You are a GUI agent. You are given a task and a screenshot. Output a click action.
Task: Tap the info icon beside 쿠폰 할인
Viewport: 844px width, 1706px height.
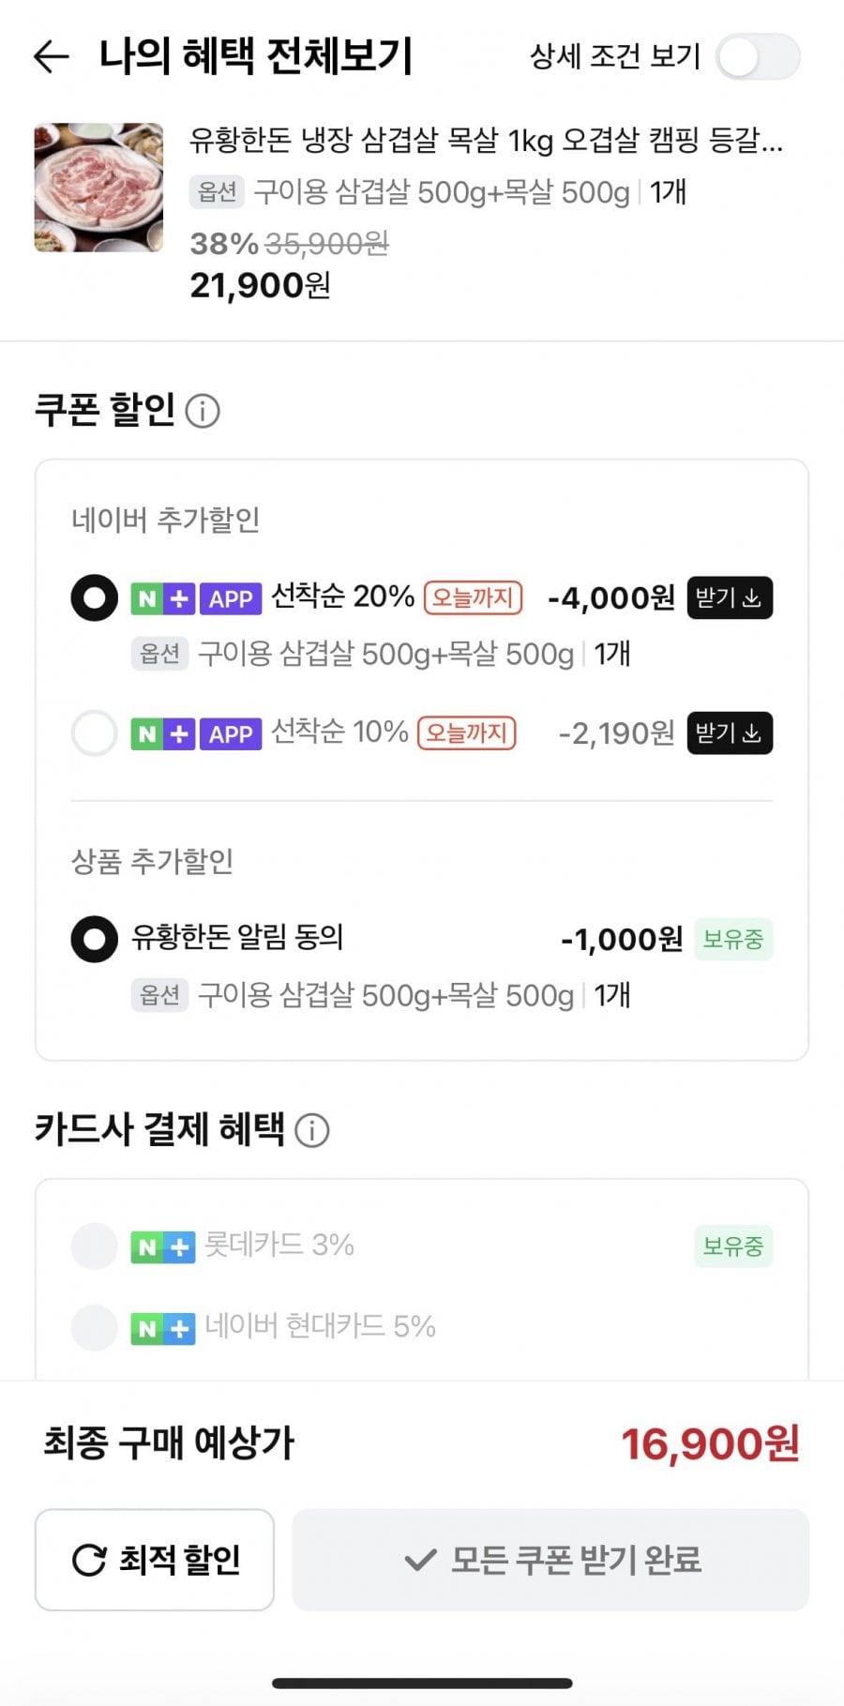[x=203, y=411]
